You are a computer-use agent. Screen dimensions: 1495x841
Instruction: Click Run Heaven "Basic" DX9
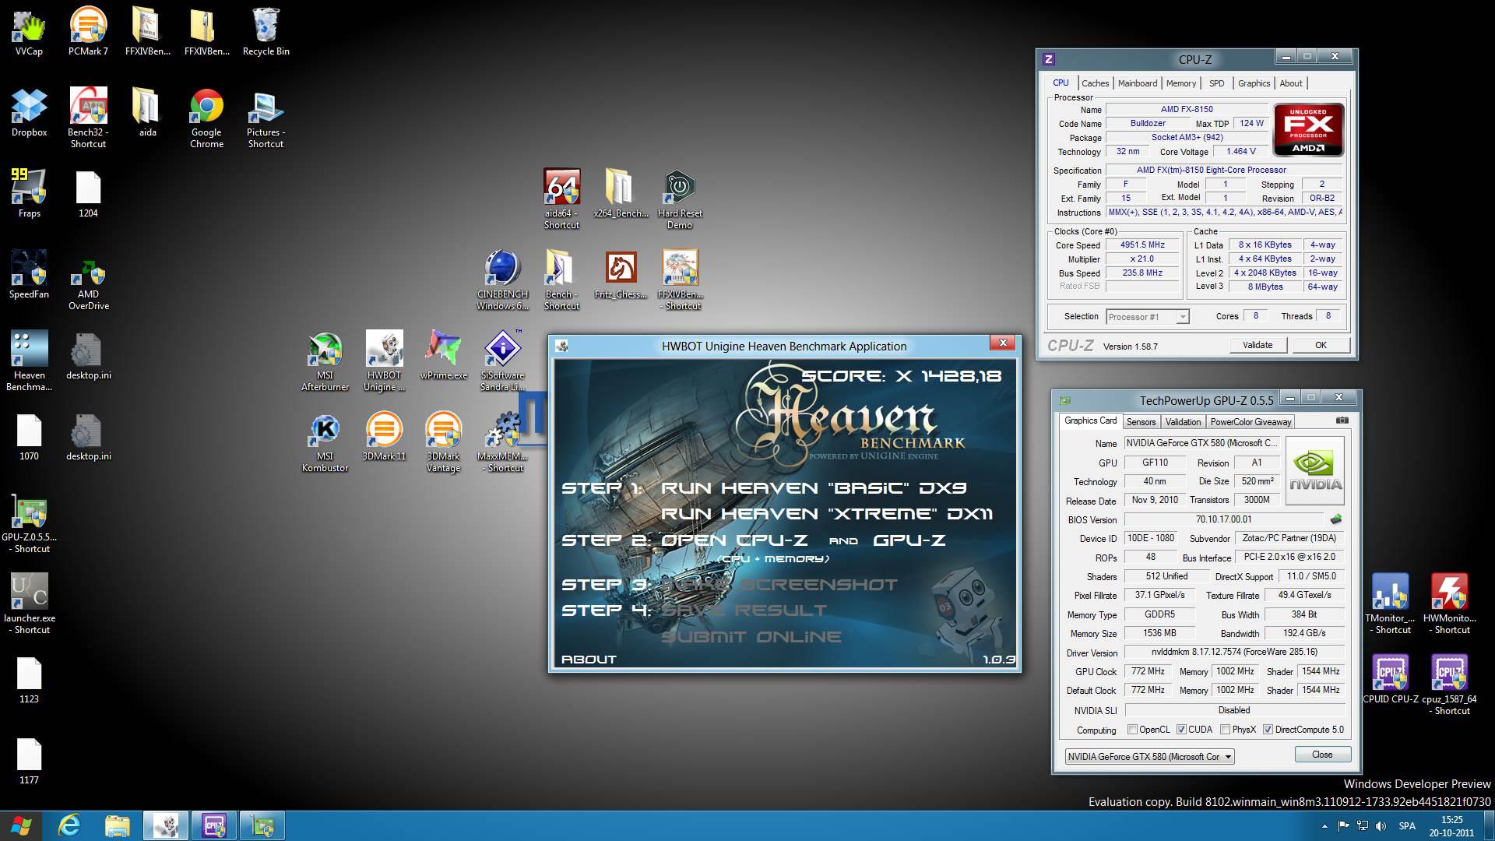click(814, 488)
